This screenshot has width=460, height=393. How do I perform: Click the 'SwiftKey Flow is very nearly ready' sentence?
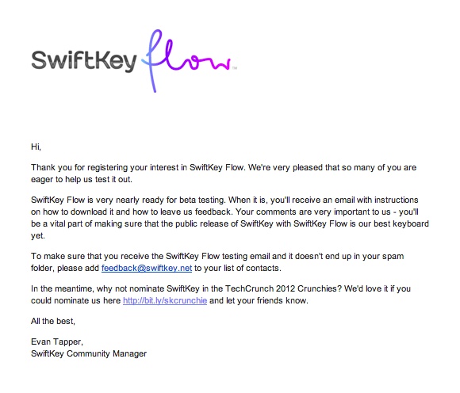tap(128, 200)
